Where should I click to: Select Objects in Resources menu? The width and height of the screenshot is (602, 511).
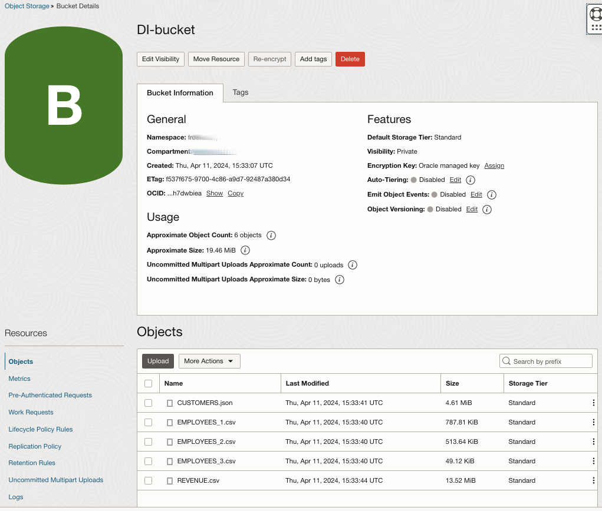coord(21,361)
